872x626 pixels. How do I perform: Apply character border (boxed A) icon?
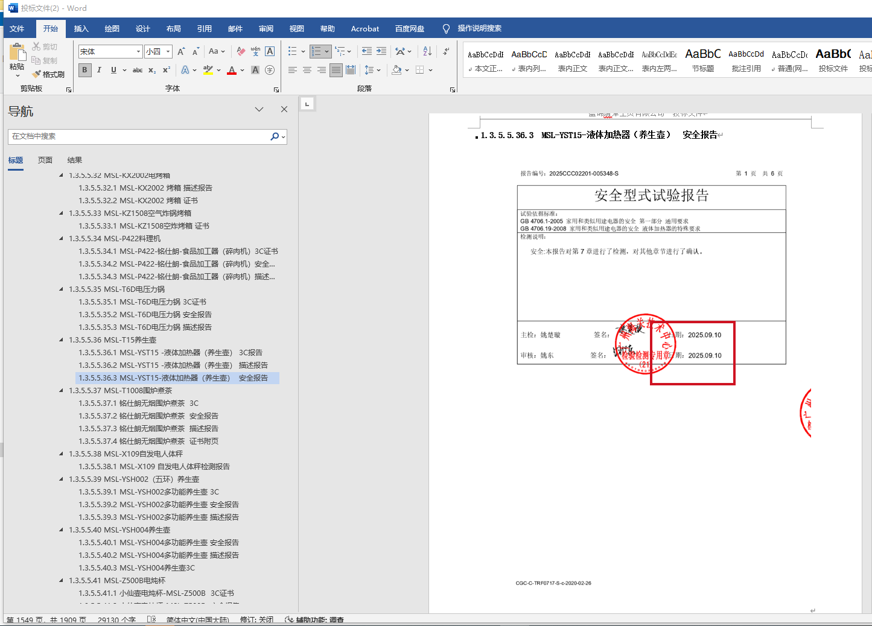[x=270, y=52]
